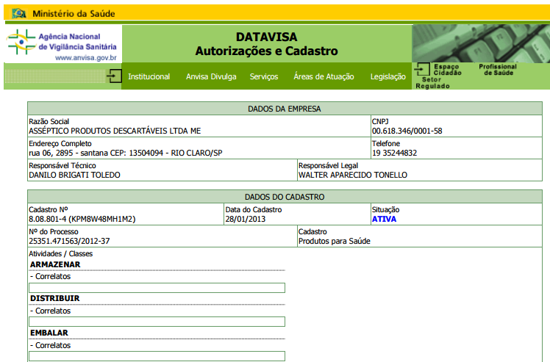Open the Áreas de Atuação menu
Image resolution: width=550 pixels, height=362 pixels.
click(324, 76)
